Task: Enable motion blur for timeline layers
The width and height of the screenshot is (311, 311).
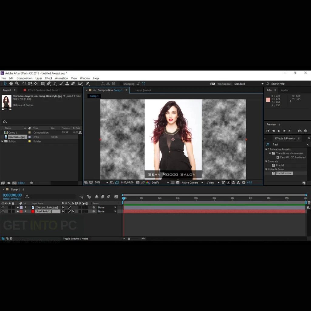Action: (108, 197)
